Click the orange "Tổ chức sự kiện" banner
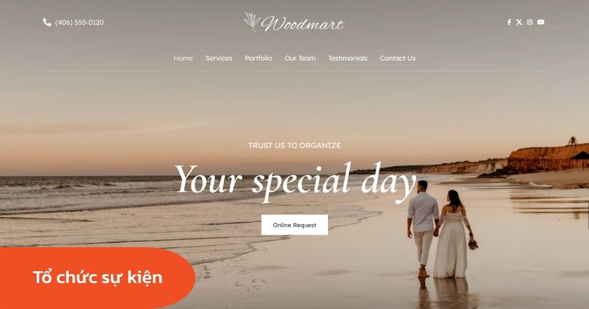Screen dimensions: 589x309 coord(97,278)
